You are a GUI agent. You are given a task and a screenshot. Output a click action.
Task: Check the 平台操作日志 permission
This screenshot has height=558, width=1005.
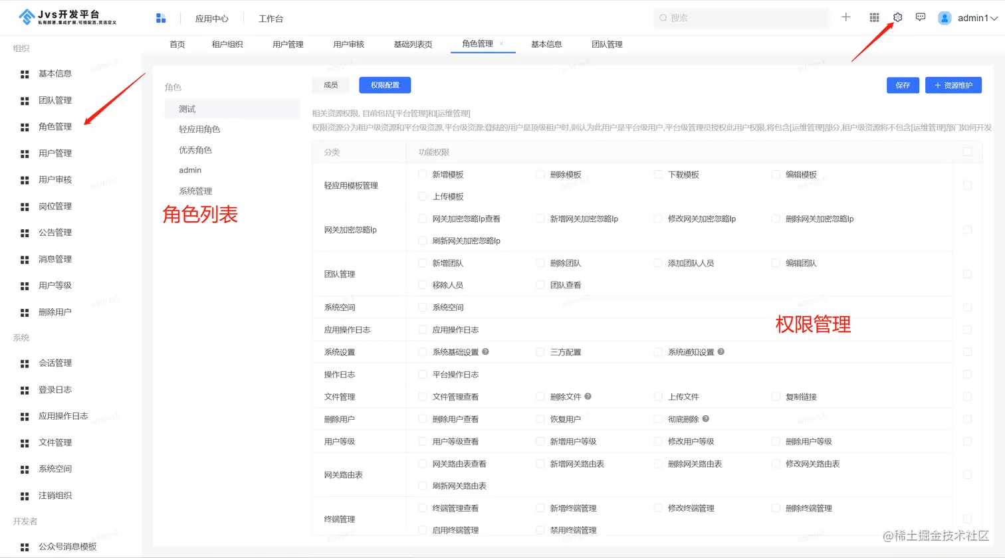422,374
